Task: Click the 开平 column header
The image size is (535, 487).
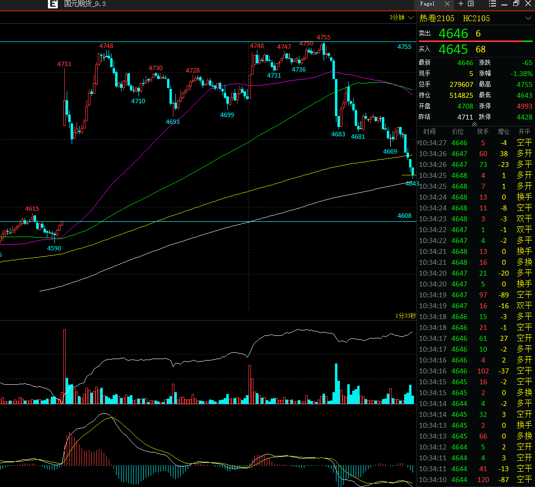Action: (x=525, y=132)
